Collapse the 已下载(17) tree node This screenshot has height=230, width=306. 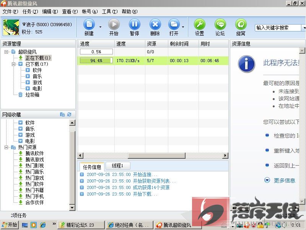click(x=13, y=64)
